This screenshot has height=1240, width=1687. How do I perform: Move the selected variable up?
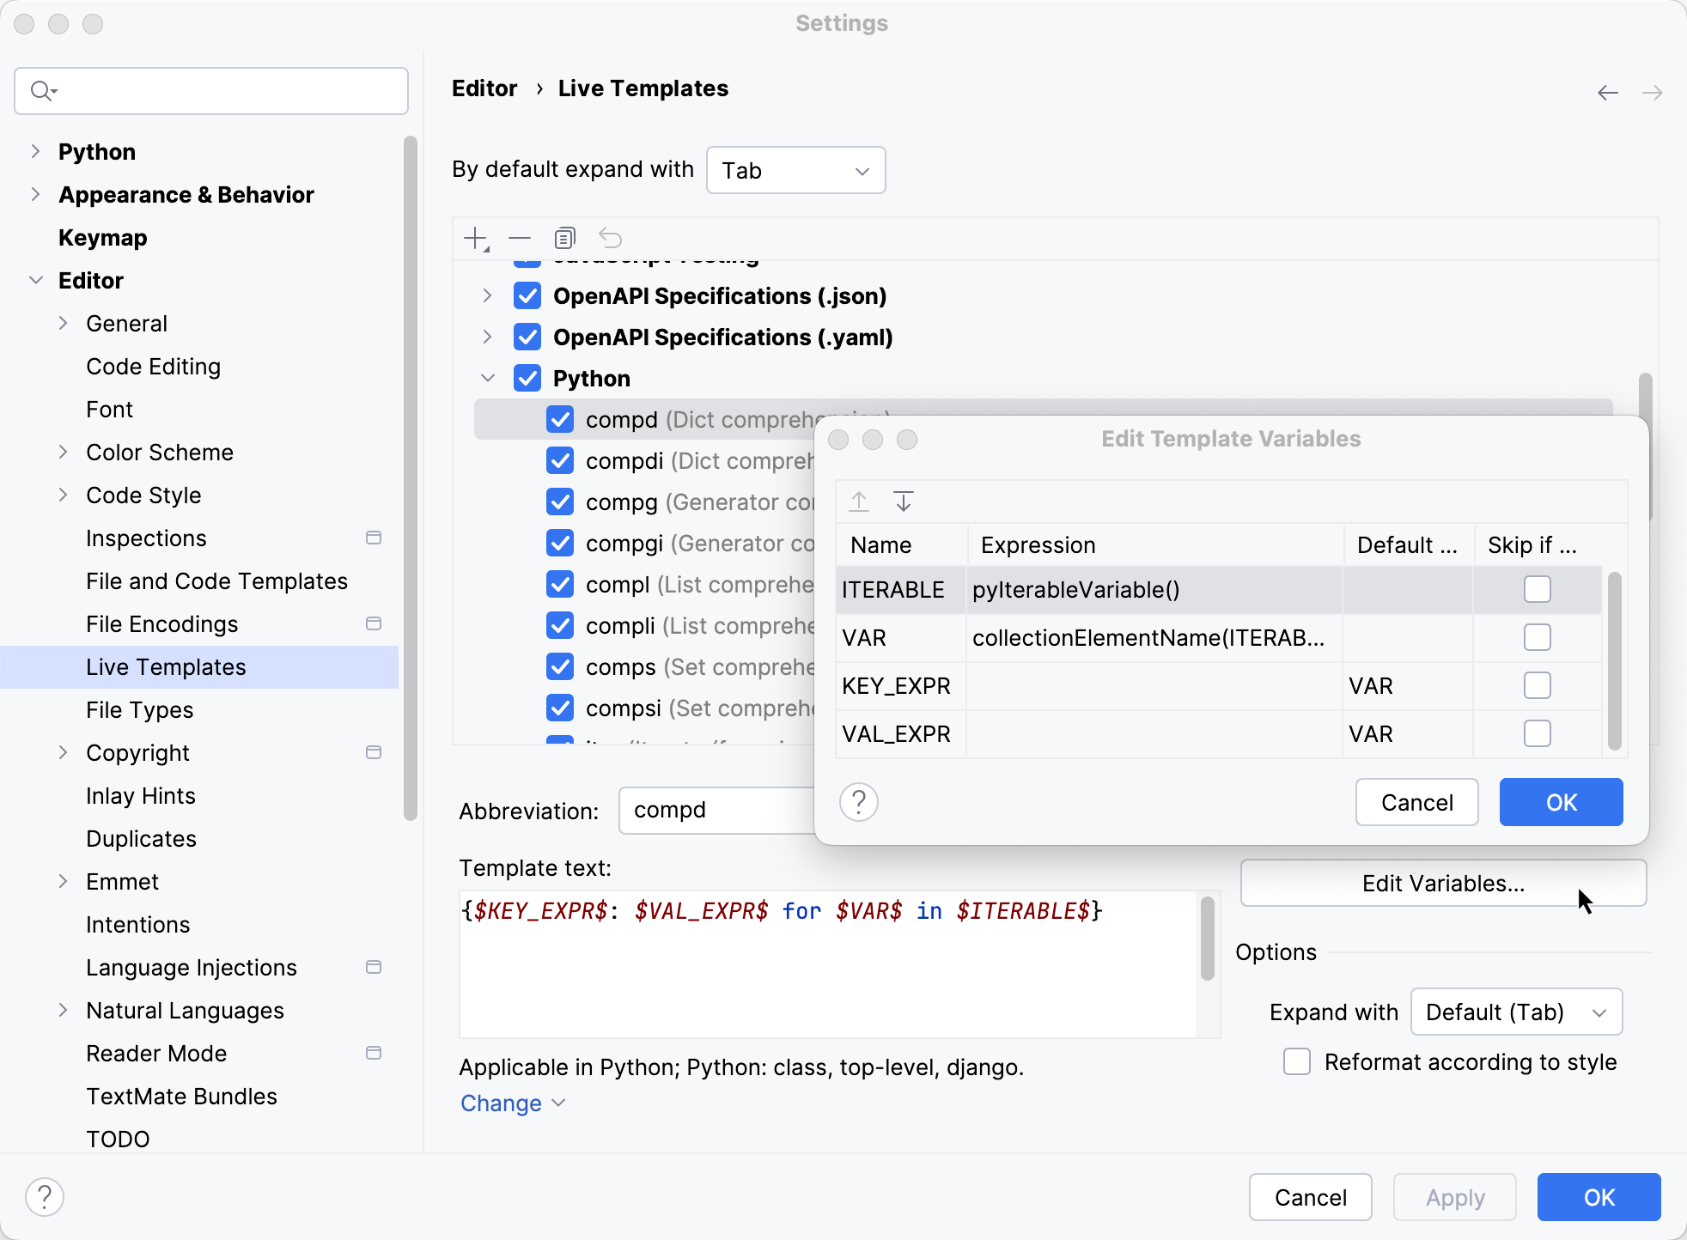(x=859, y=501)
